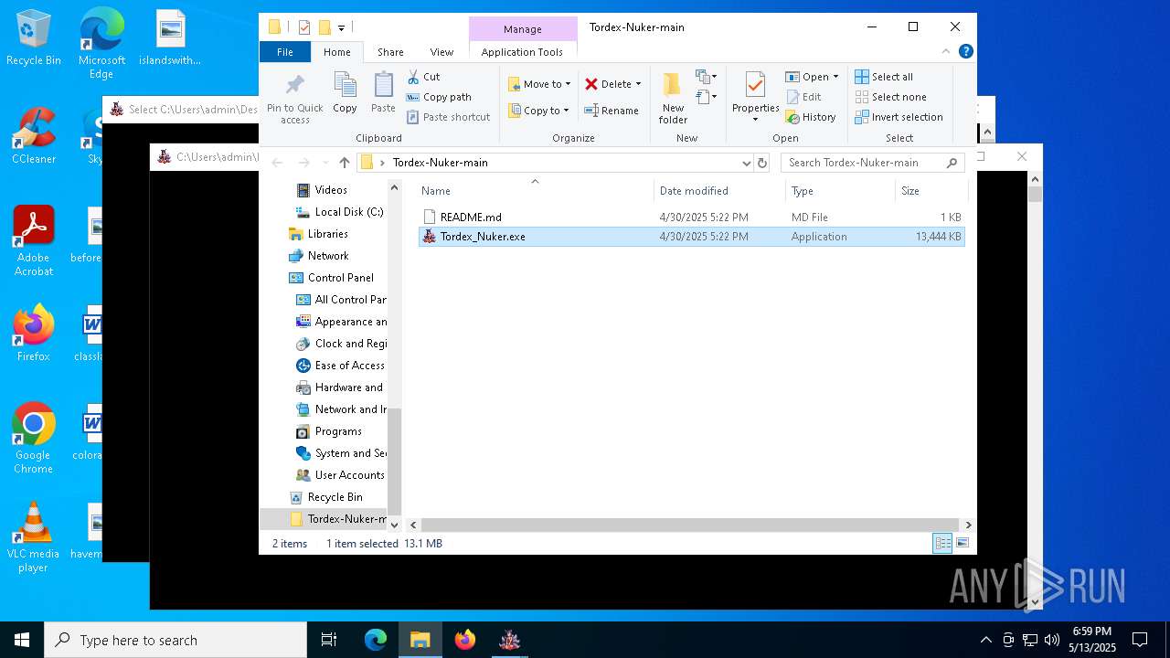
Task: Select Libraries in navigation pane
Action: tap(319, 234)
